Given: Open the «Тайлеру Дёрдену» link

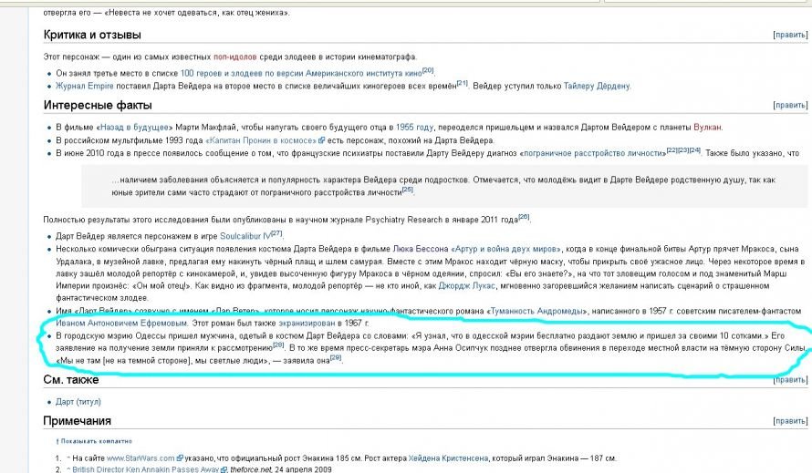Looking at the screenshot, I should 597,86.
